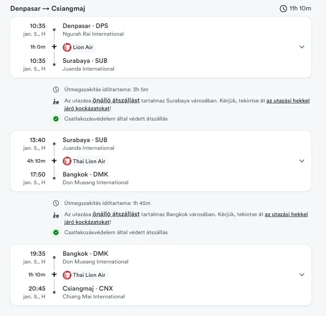Click clock icon beside 3h 5m layover
The image size is (326, 316).
56,90
